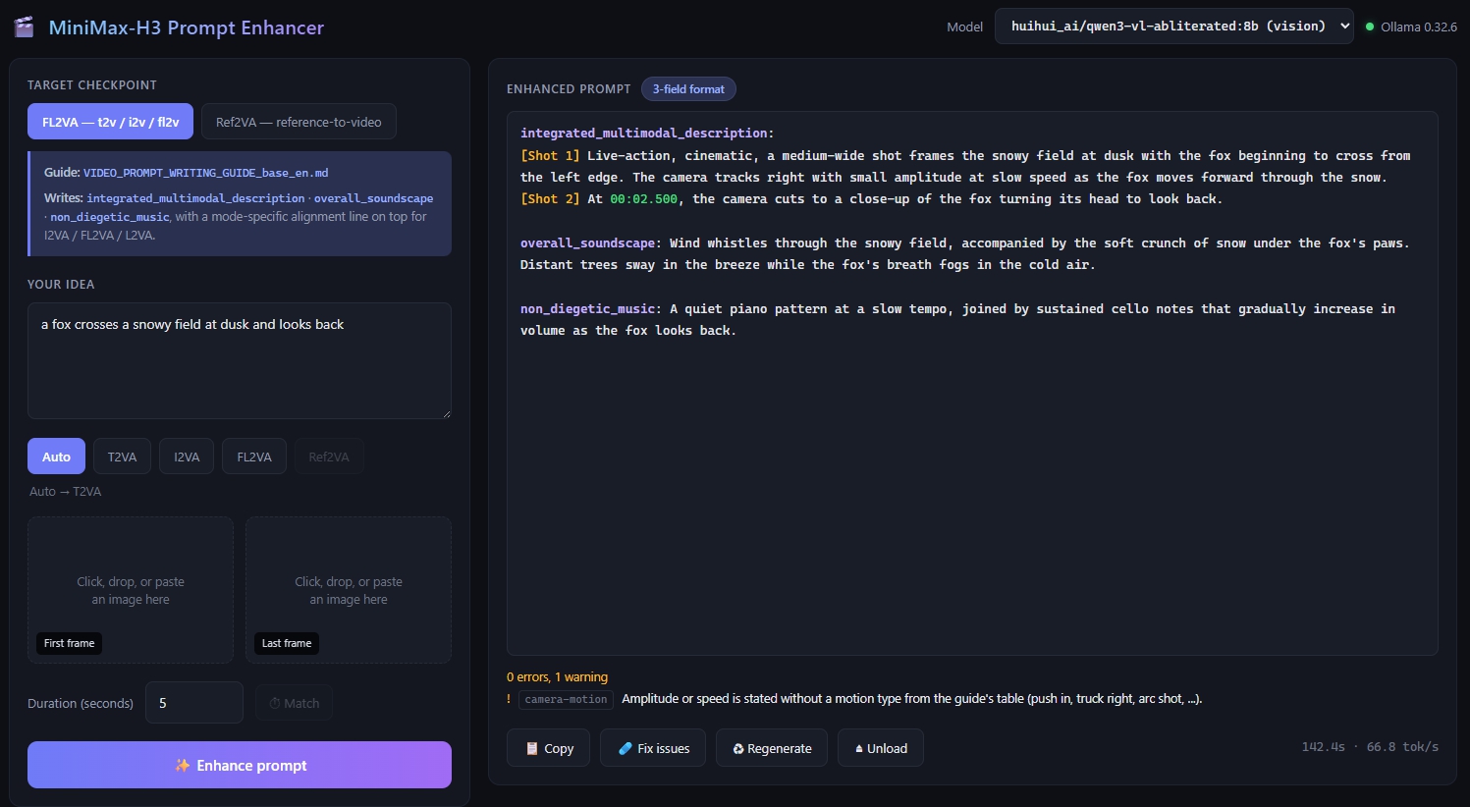This screenshot has height=807, width=1470.
Task: Switch to T2VA mode
Action: [122, 457]
